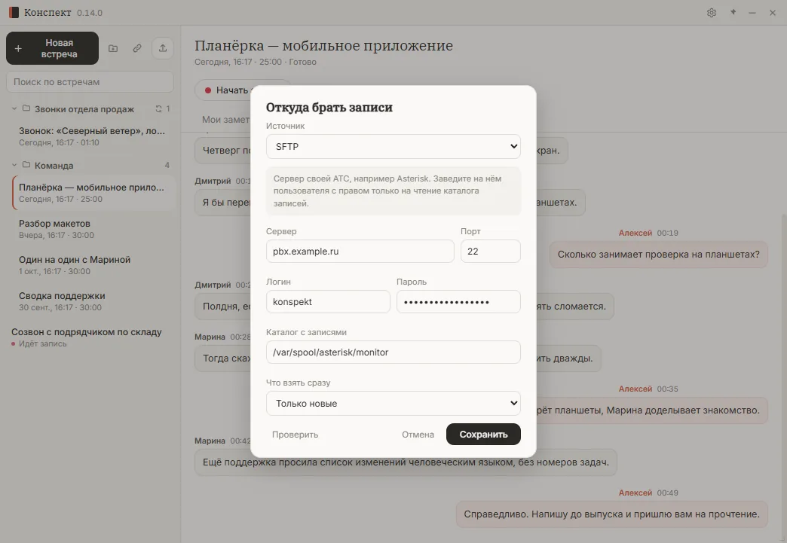Click the red Идёт запись status
This screenshot has width=787, height=543.
39,343
